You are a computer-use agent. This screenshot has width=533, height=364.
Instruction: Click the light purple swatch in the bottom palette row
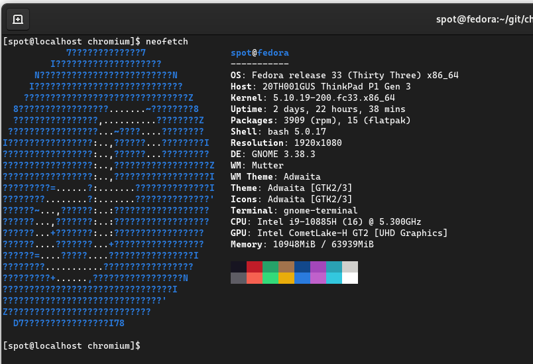(318, 278)
